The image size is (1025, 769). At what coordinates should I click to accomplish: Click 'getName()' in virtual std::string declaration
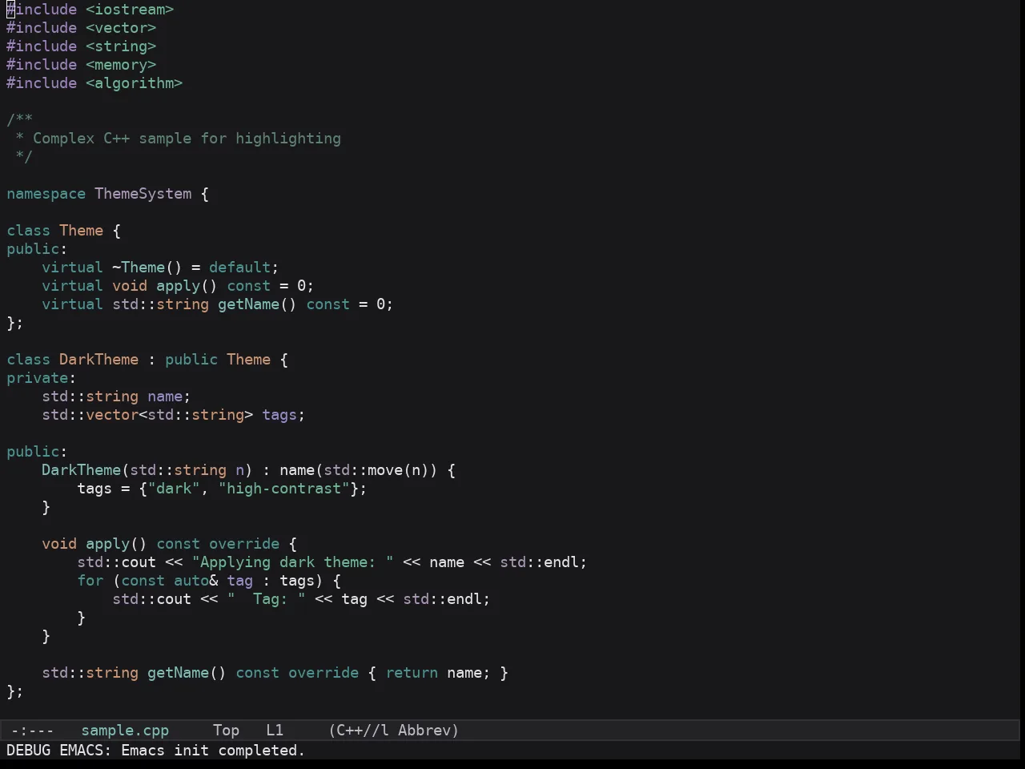click(257, 304)
